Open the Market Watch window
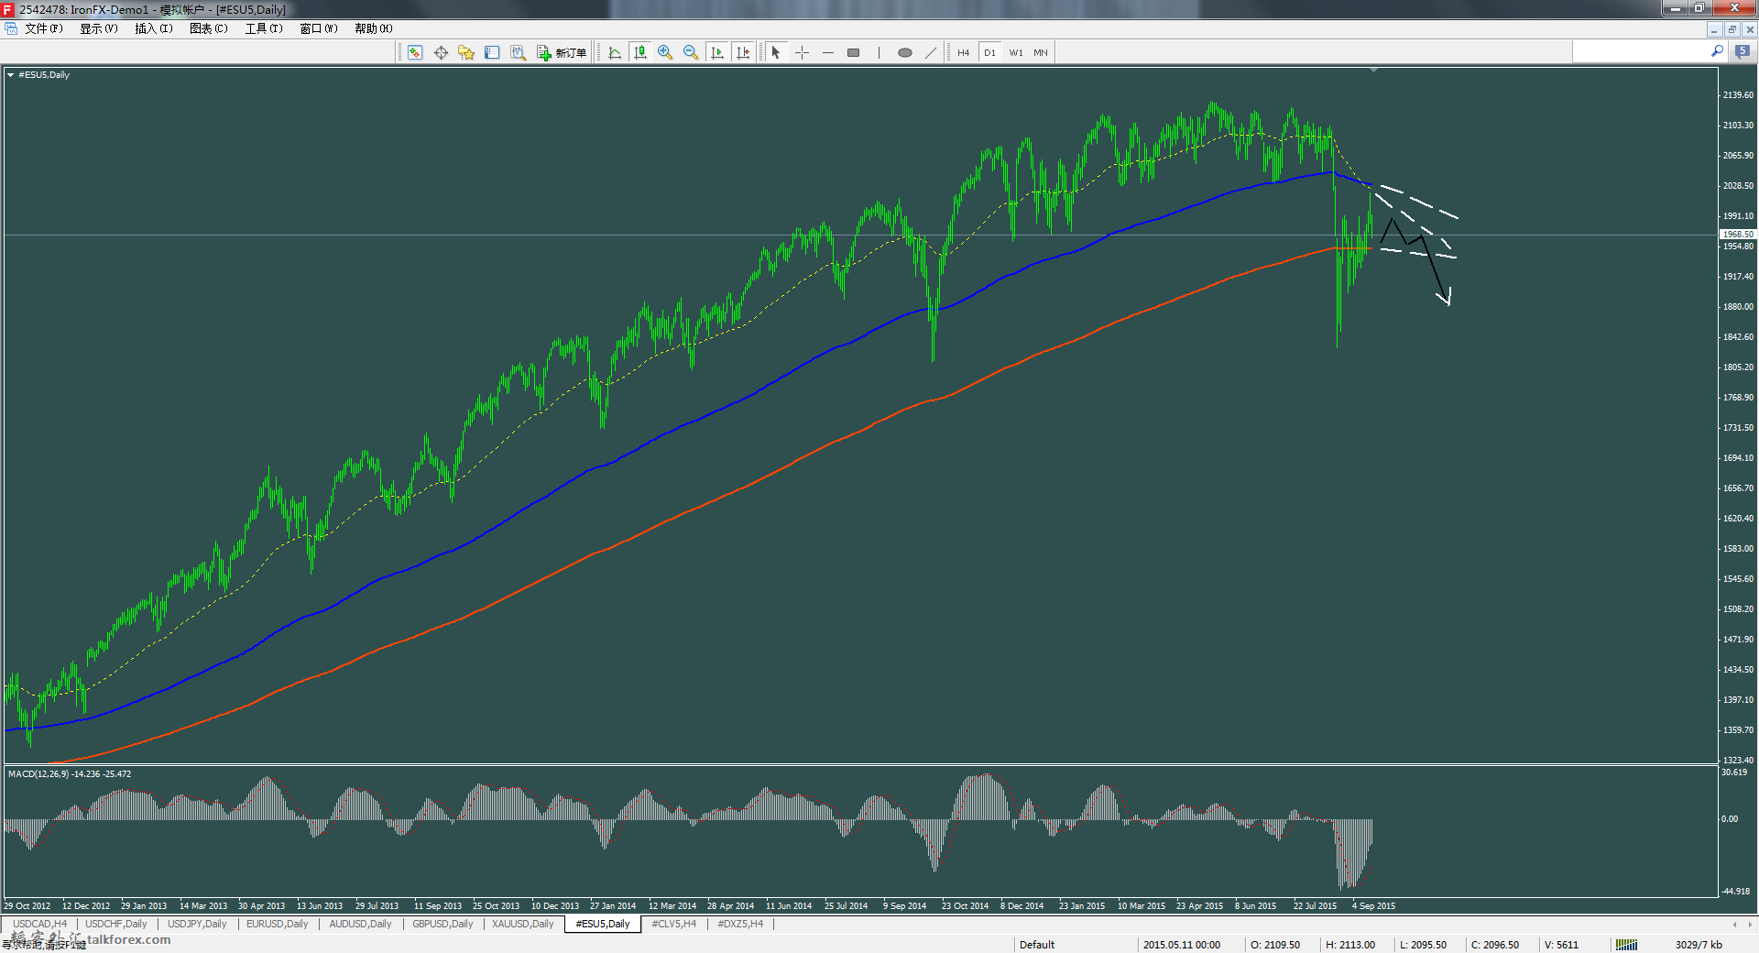The width and height of the screenshot is (1759, 953). pos(415,53)
